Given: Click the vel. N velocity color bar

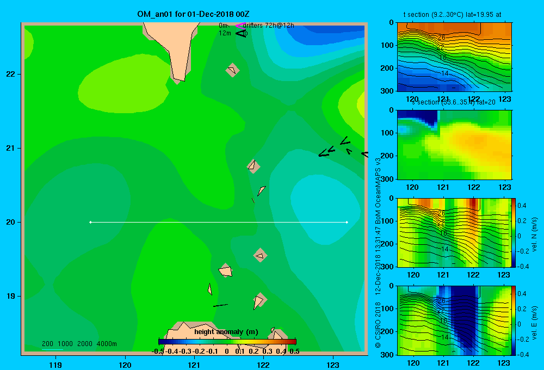Looking at the screenshot, I should tap(514, 232).
